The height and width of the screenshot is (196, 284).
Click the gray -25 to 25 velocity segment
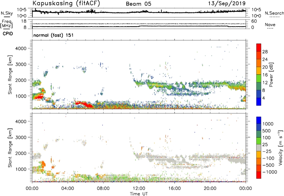[x=259, y=148]
